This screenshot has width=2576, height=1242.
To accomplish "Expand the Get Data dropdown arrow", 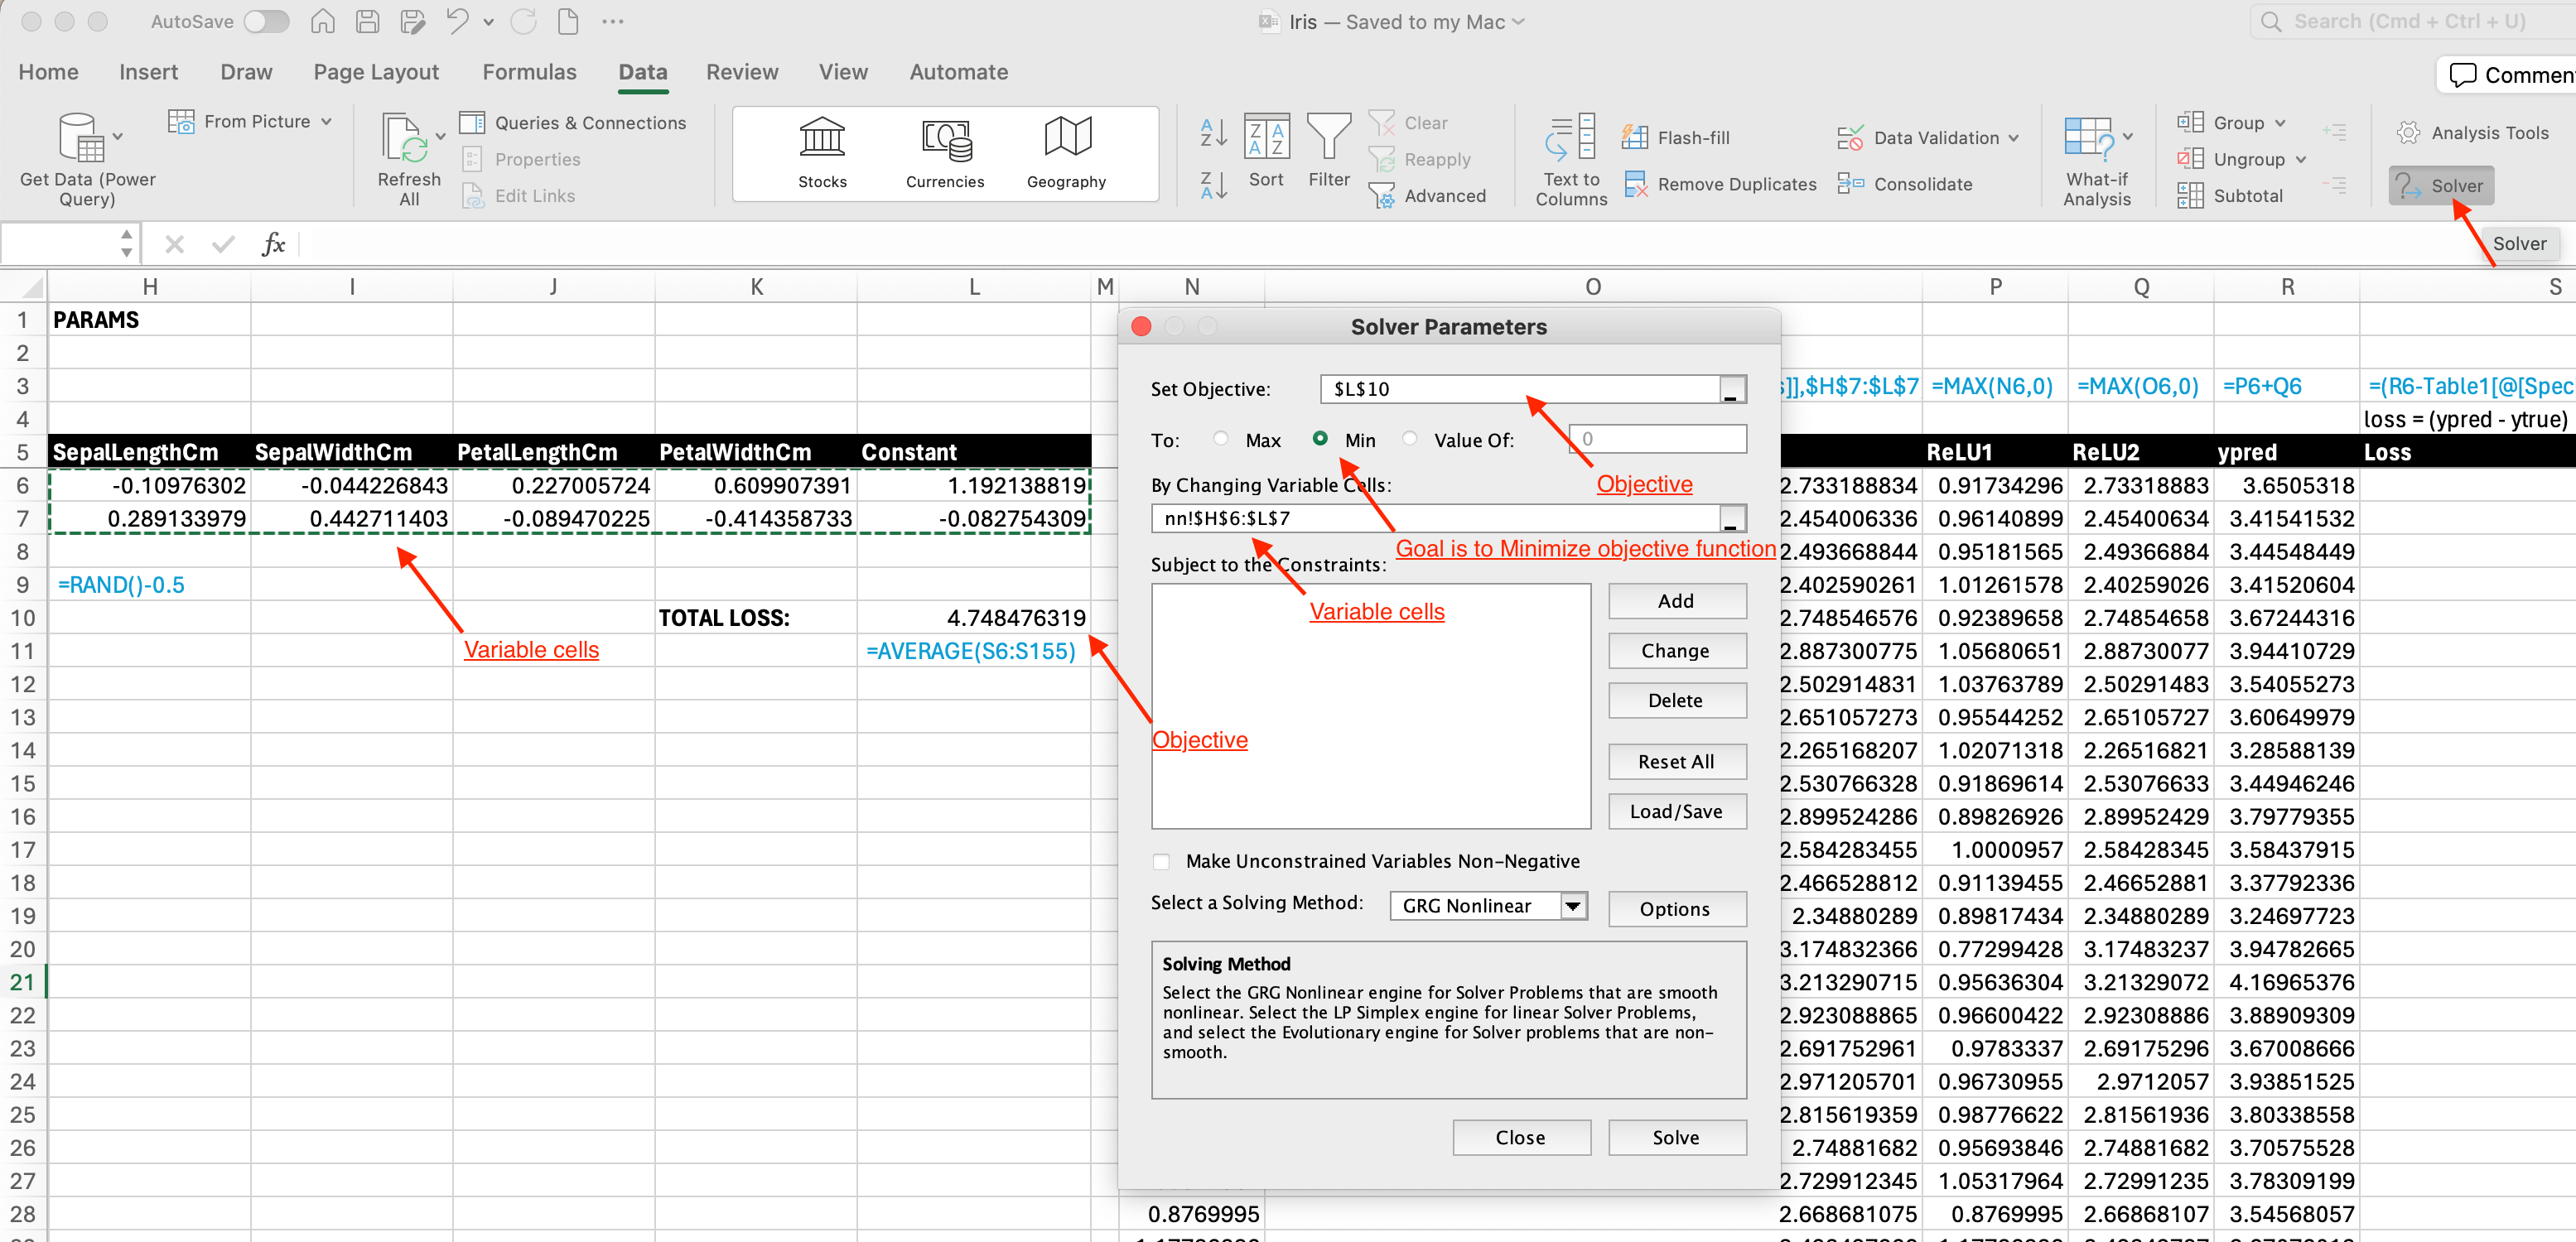I will point(117,136).
